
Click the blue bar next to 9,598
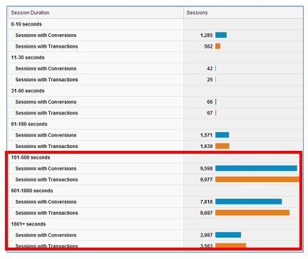click(x=256, y=169)
